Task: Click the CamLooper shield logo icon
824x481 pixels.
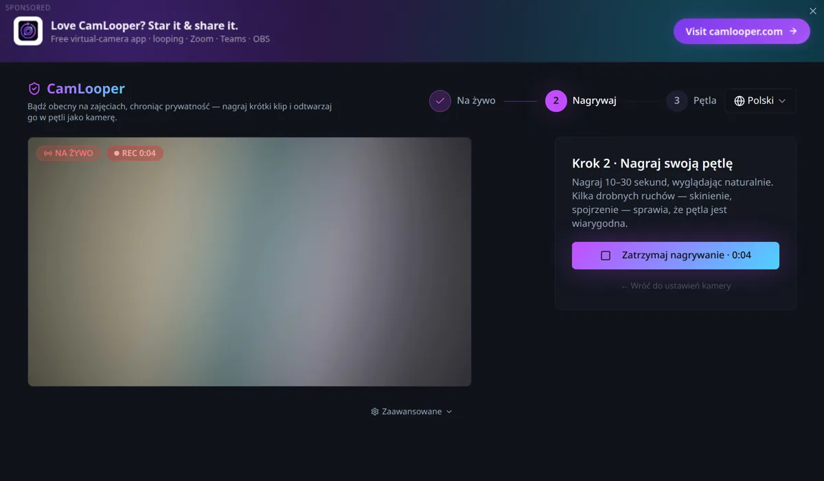Action: (x=34, y=89)
